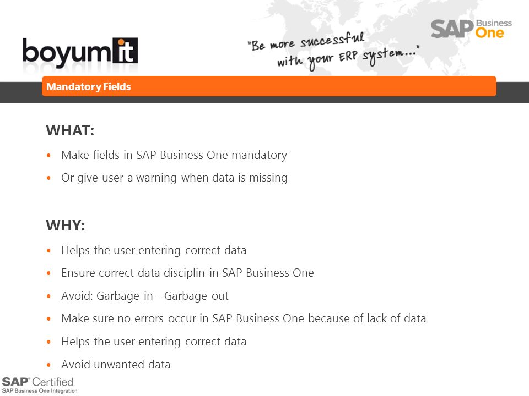The height and width of the screenshot is (396, 529).
Task: Select the Mandatory Fields title text
Action: tap(88, 86)
